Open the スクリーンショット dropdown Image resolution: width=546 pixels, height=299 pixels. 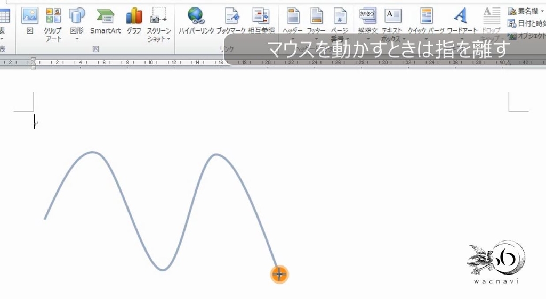[x=159, y=25]
